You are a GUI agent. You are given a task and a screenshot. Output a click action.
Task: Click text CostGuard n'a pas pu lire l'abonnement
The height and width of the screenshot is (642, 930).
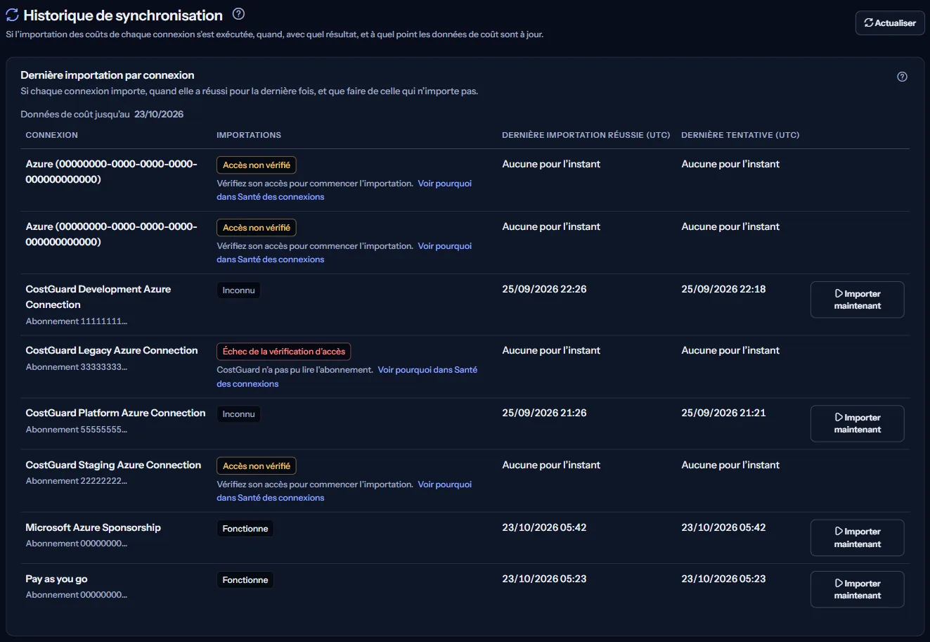(295, 370)
